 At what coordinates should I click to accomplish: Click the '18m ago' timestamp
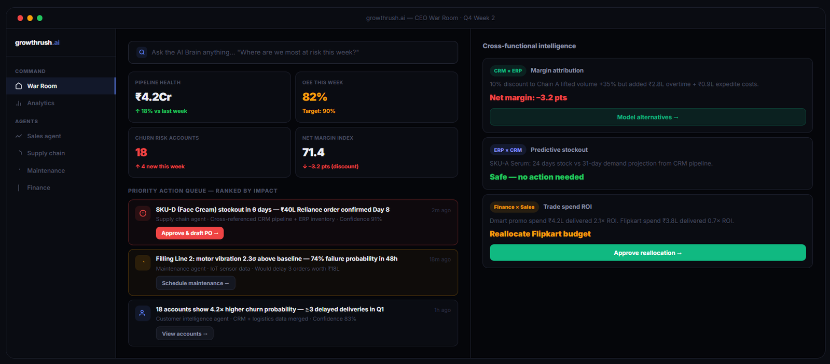[x=440, y=259]
